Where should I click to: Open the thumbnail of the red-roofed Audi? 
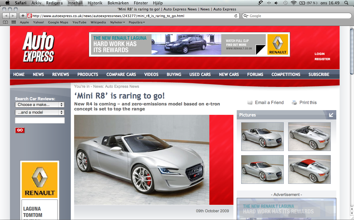point(309,169)
